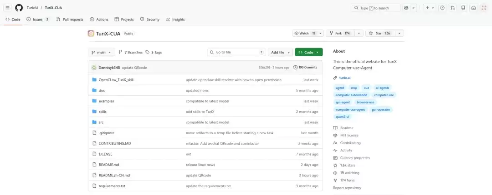Click the Type / to search box
The width and height of the screenshot is (492, 195).
pyautogui.click(x=375, y=8)
